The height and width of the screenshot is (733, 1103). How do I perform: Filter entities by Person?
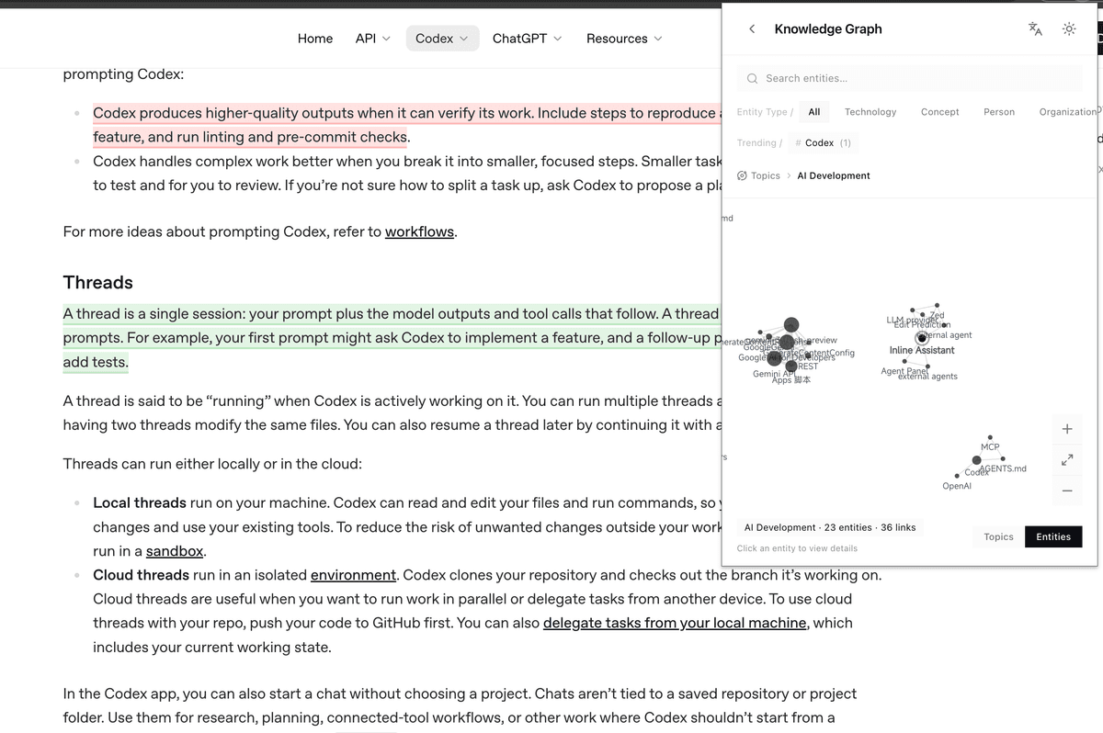(x=999, y=112)
